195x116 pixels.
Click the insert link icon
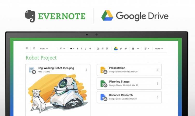[121, 49]
